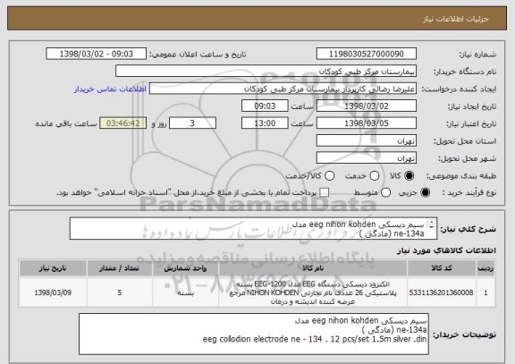Click the کد کالا column header
515x364 pixels.
pyautogui.click(x=442, y=268)
